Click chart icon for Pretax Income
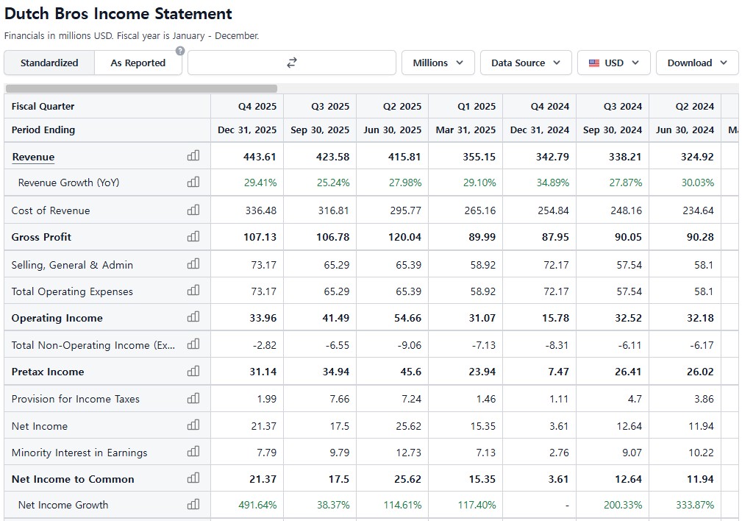 click(x=193, y=371)
